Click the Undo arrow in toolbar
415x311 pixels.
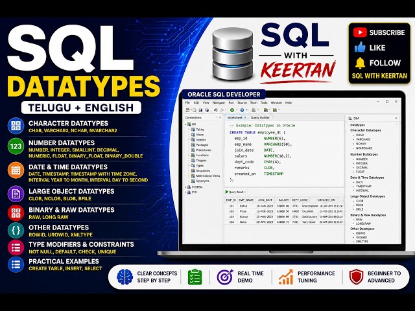(216, 110)
